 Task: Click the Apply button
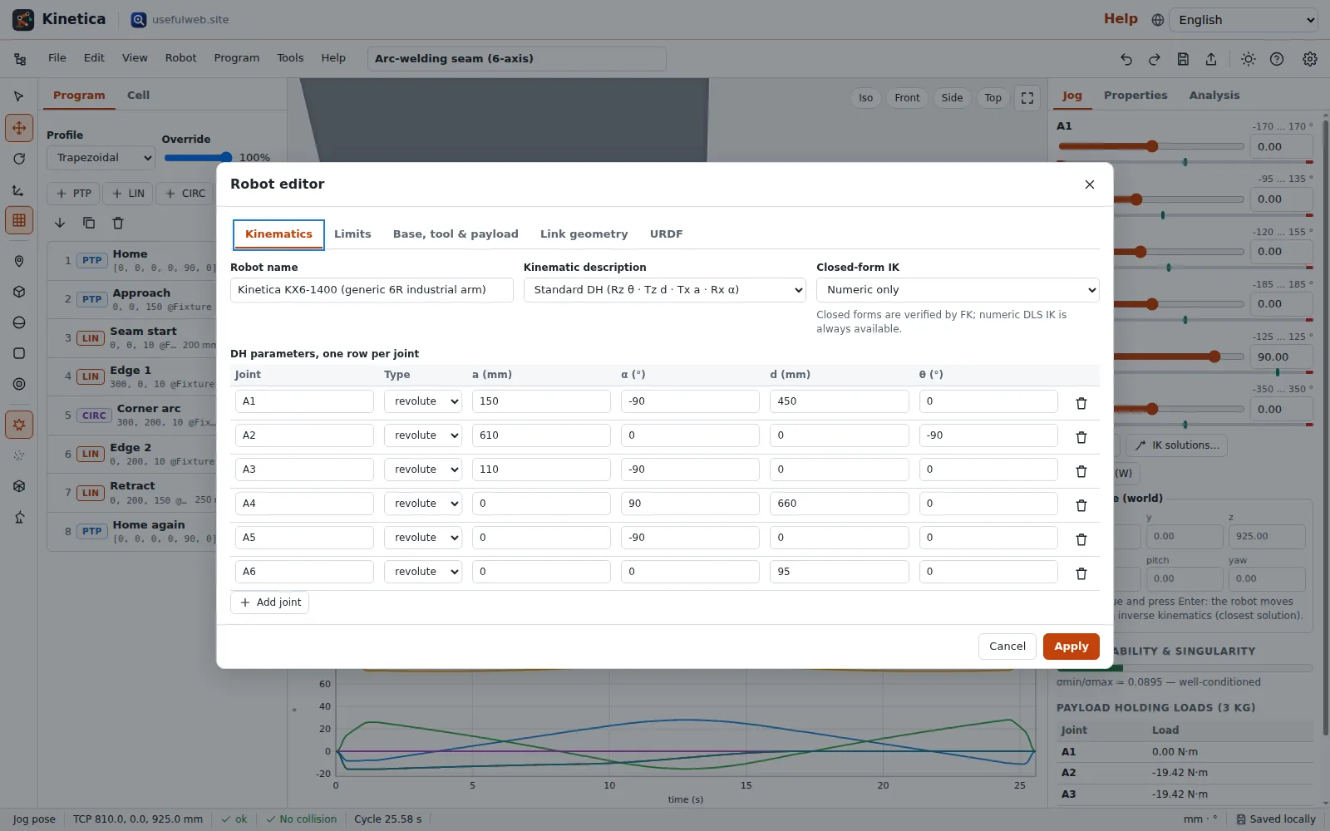click(1071, 647)
